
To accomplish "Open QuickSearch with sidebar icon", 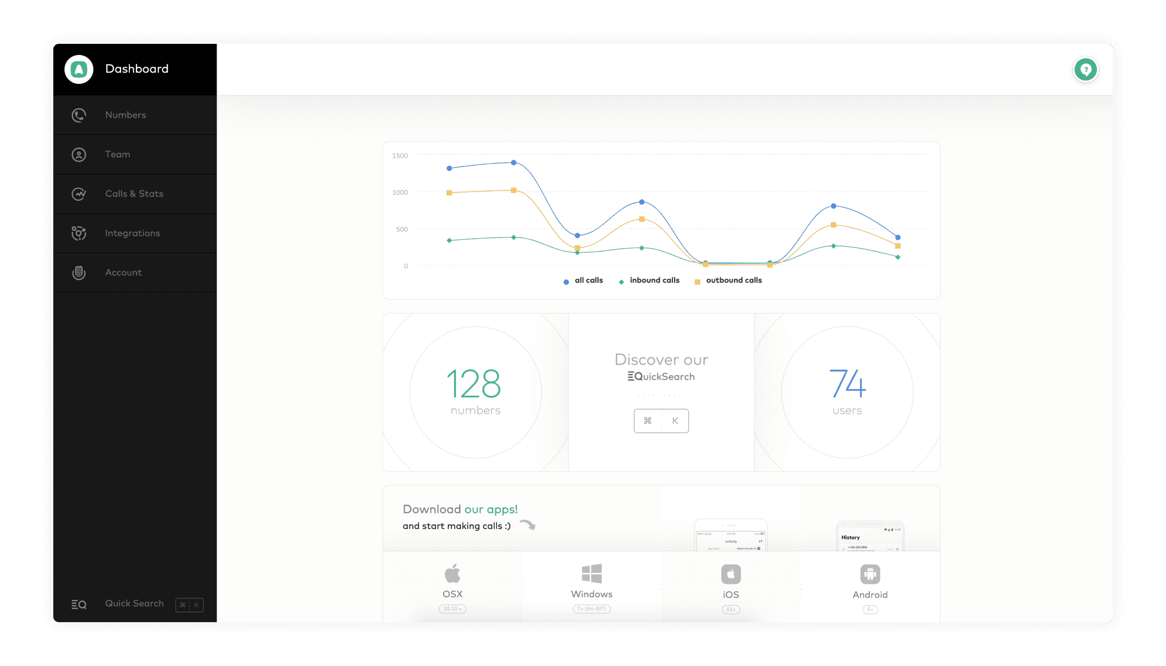I will (78, 603).
